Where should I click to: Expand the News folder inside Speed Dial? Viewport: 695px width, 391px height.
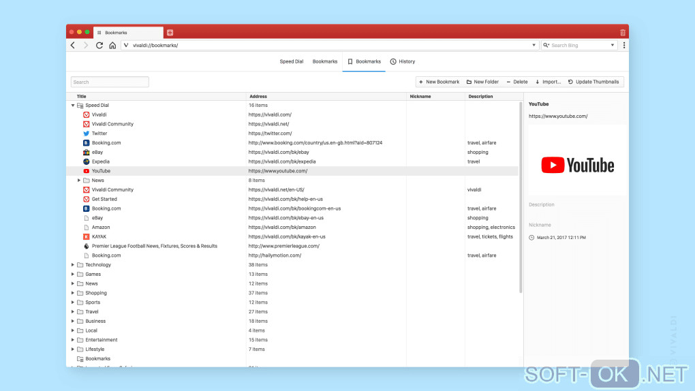point(79,181)
